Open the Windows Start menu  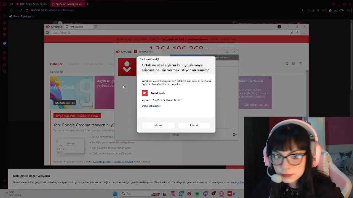pos(115,194)
